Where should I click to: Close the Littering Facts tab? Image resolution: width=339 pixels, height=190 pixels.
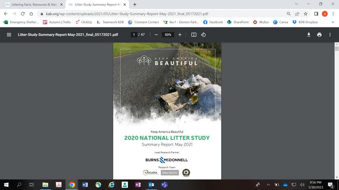tap(61, 4)
